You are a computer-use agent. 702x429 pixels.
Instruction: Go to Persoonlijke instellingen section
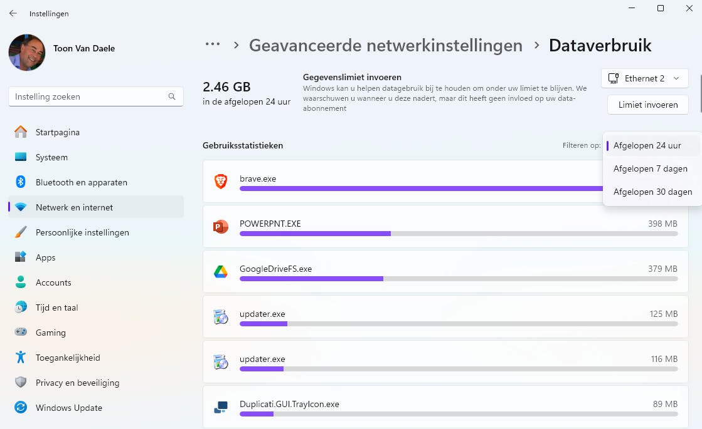(x=82, y=232)
